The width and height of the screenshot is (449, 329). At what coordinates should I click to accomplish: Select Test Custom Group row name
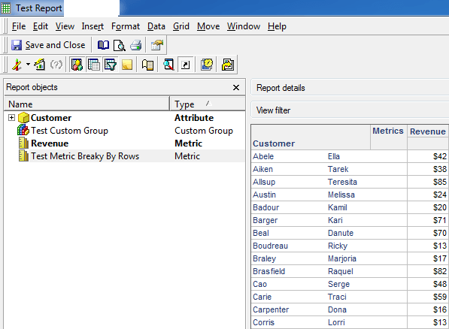[x=70, y=131]
